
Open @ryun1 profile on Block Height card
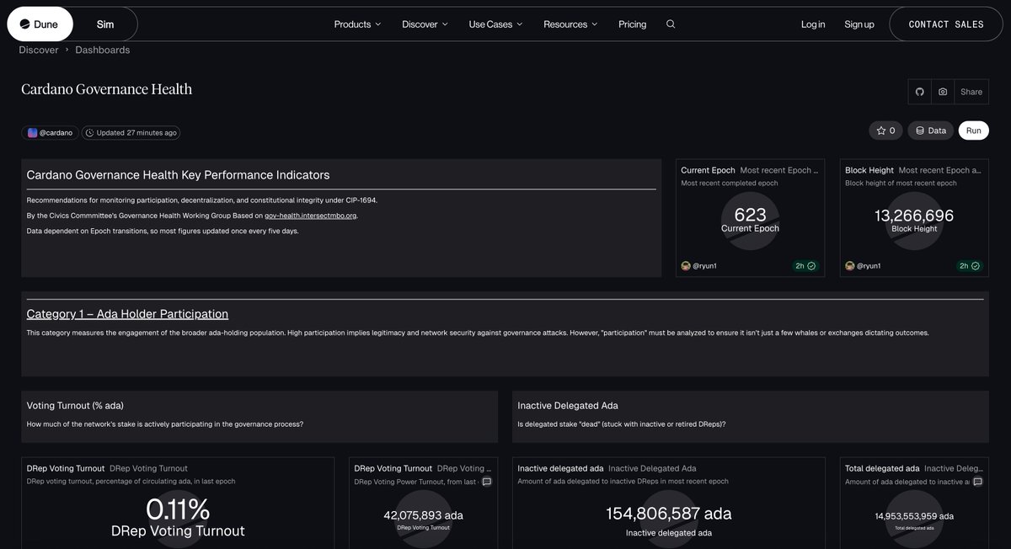[x=863, y=266]
